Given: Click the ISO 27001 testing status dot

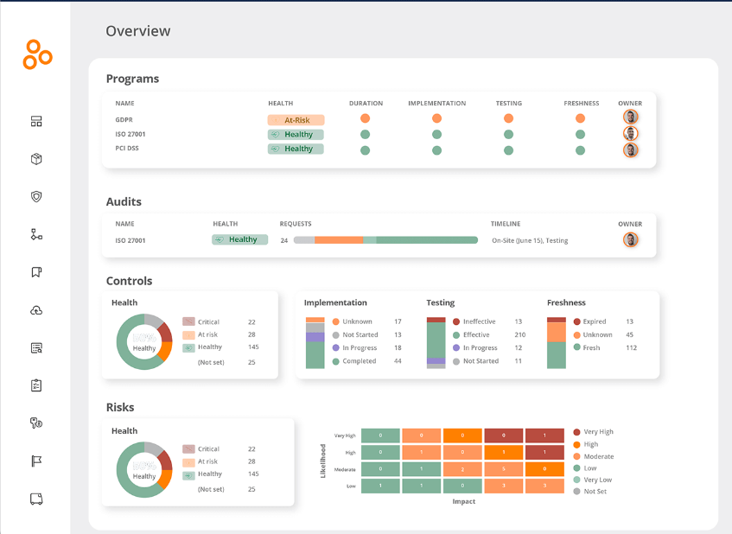Looking at the screenshot, I should coord(509,135).
